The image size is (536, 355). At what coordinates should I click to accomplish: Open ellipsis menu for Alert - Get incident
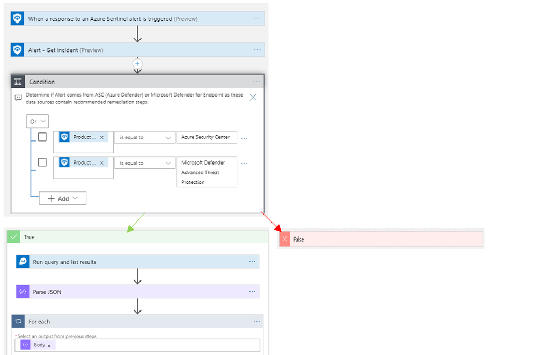pyautogui.click(x=258, y=49)
